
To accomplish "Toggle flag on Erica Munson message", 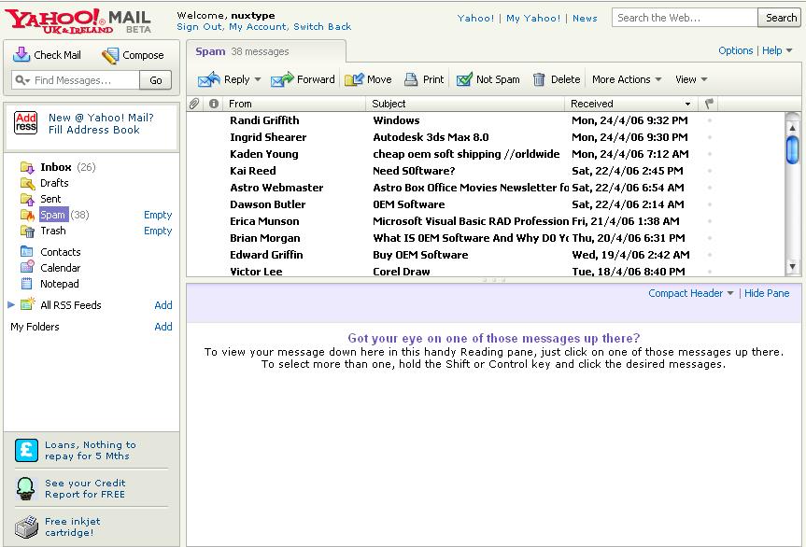I will click(710, 221).
